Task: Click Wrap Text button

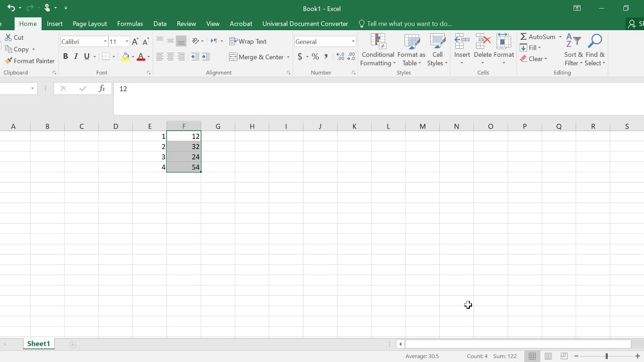Action: [x=248, y=41]
